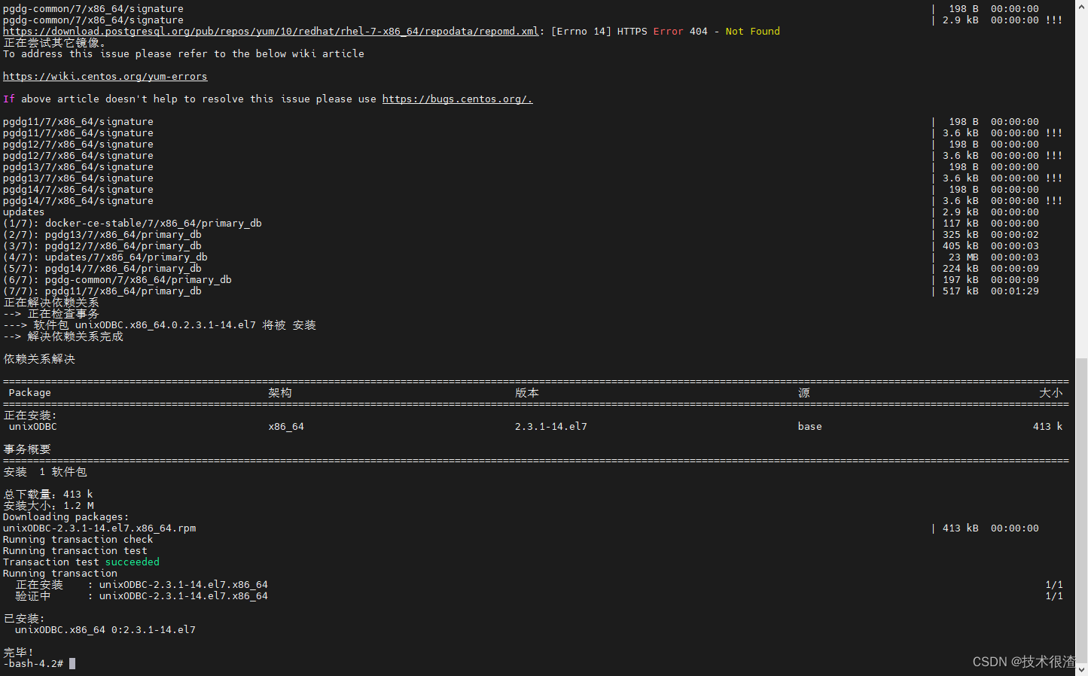Open the postgresql repomd.xml download URL
This screenshot has width=1088, height=676.
[x=271, y=32]
